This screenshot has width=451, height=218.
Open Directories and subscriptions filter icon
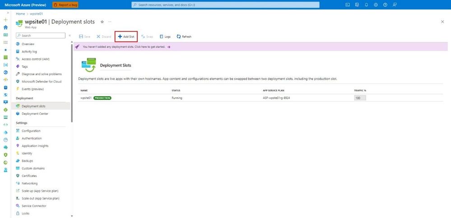point(357,5)
